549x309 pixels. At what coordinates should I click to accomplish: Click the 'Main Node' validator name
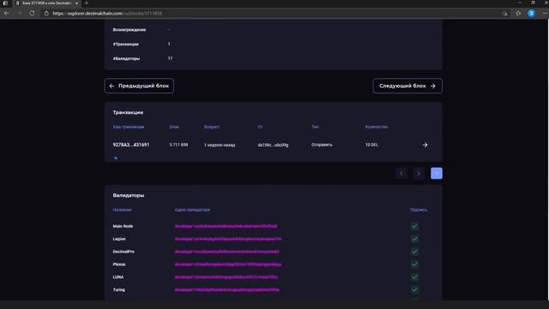point(123,227)
